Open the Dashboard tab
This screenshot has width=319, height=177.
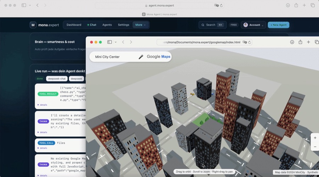tap(74, 25)
